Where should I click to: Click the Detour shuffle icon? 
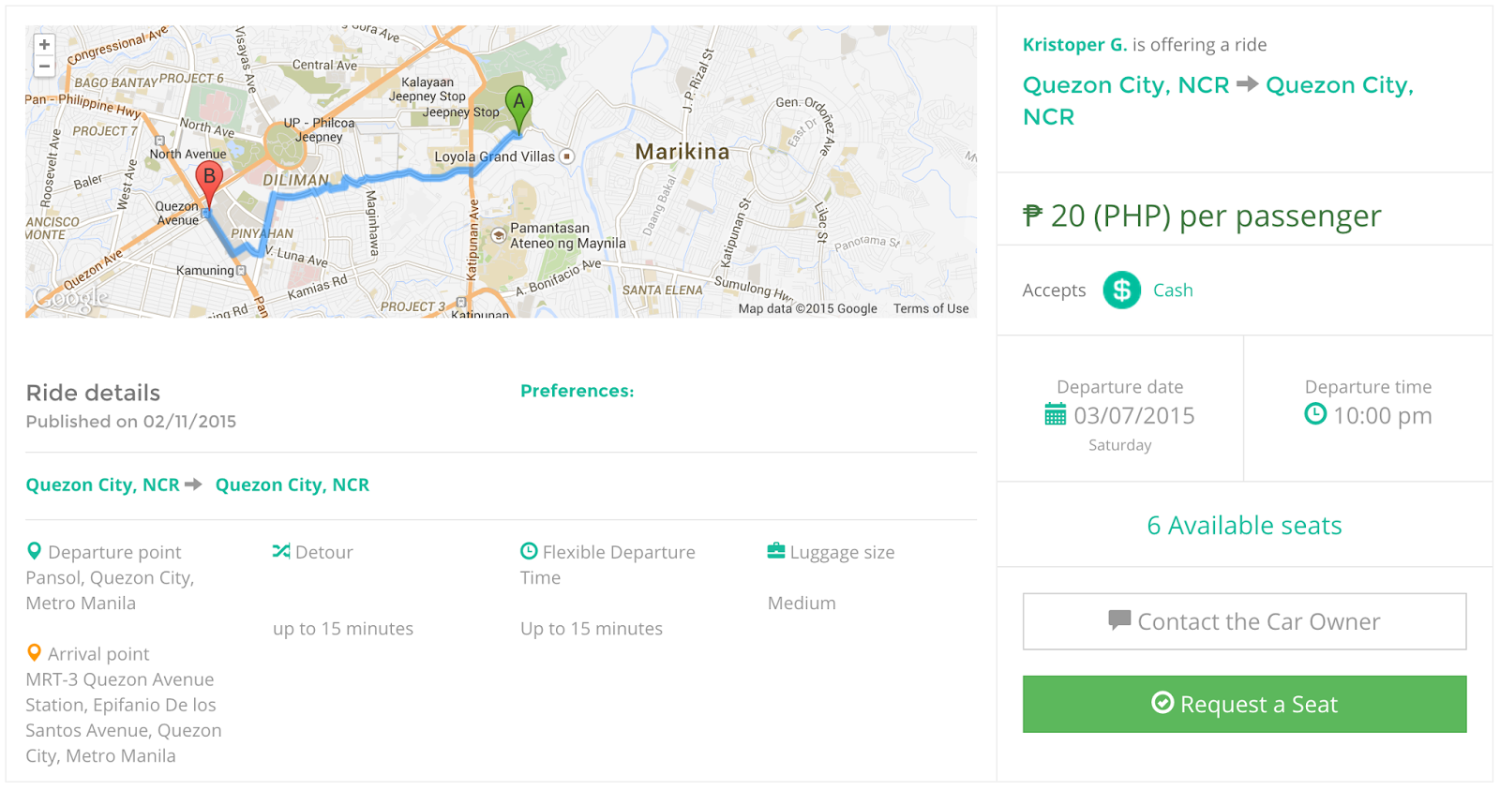(281, 551)
